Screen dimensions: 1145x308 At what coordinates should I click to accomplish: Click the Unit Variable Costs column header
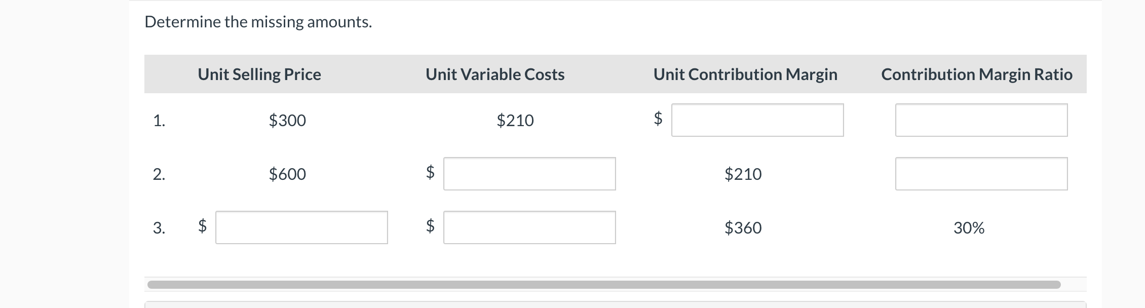pos(495,74)
